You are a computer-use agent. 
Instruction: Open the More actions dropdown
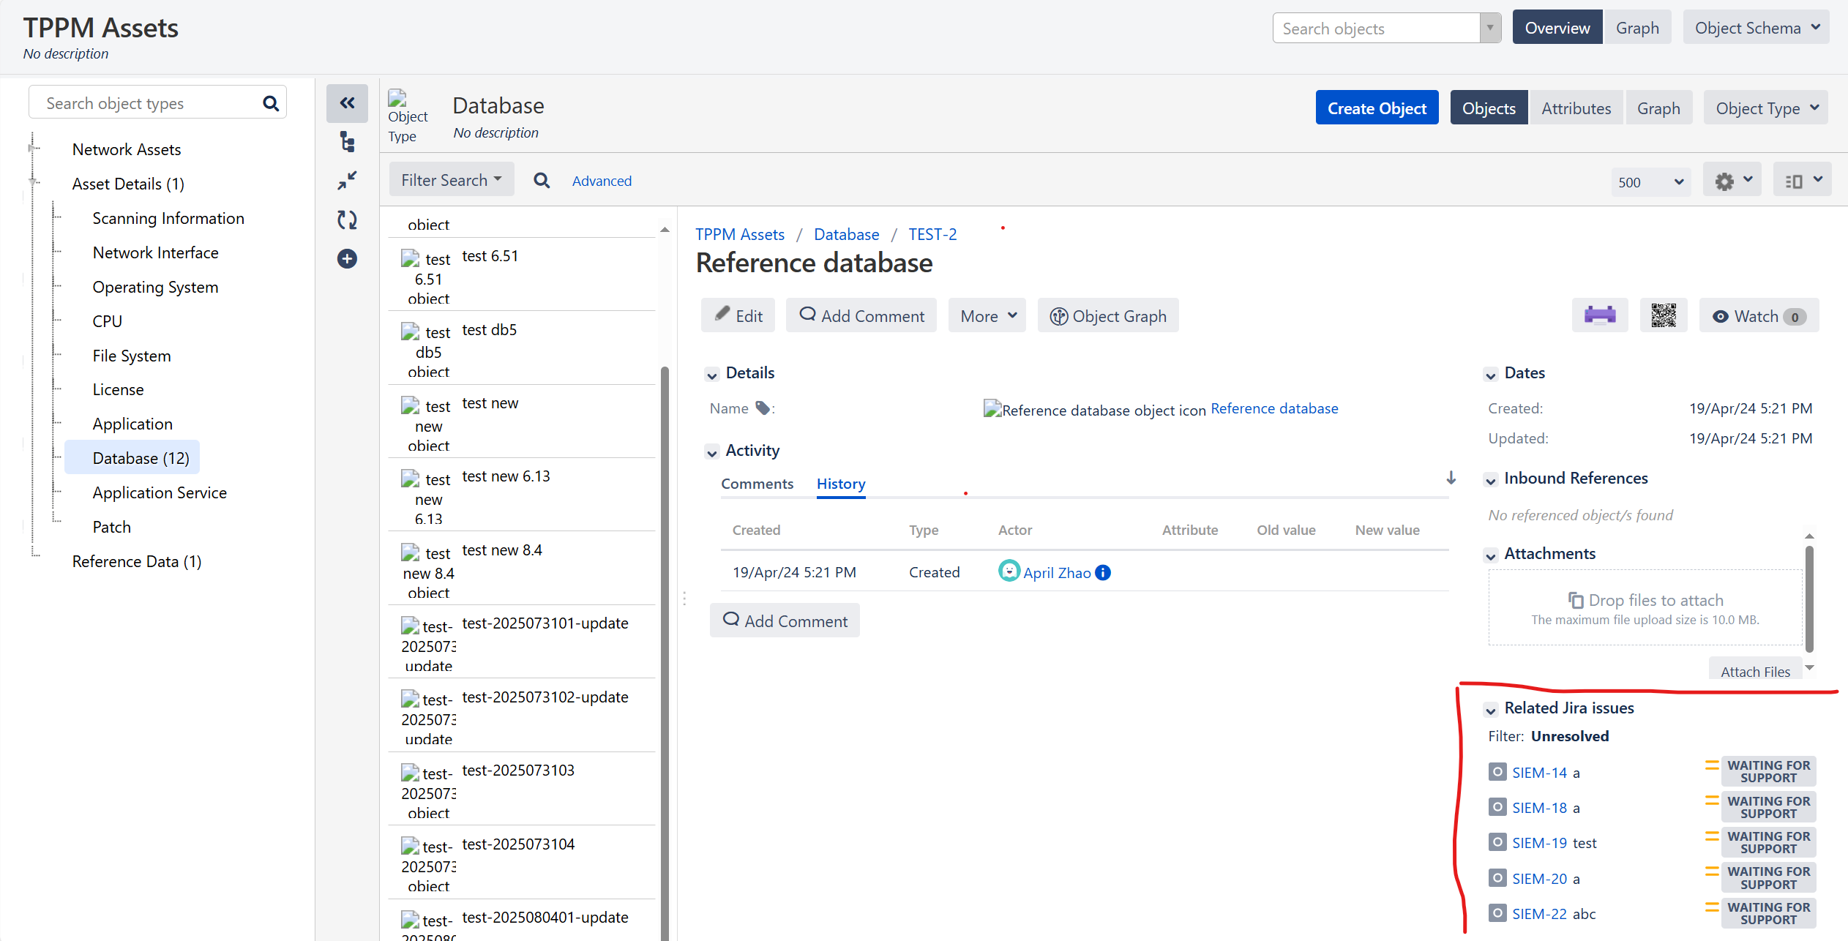987,315
